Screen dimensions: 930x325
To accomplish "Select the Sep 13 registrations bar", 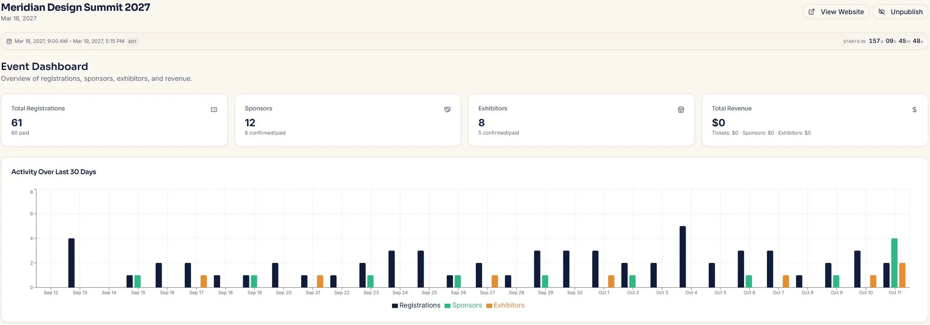I will point(71,263).
